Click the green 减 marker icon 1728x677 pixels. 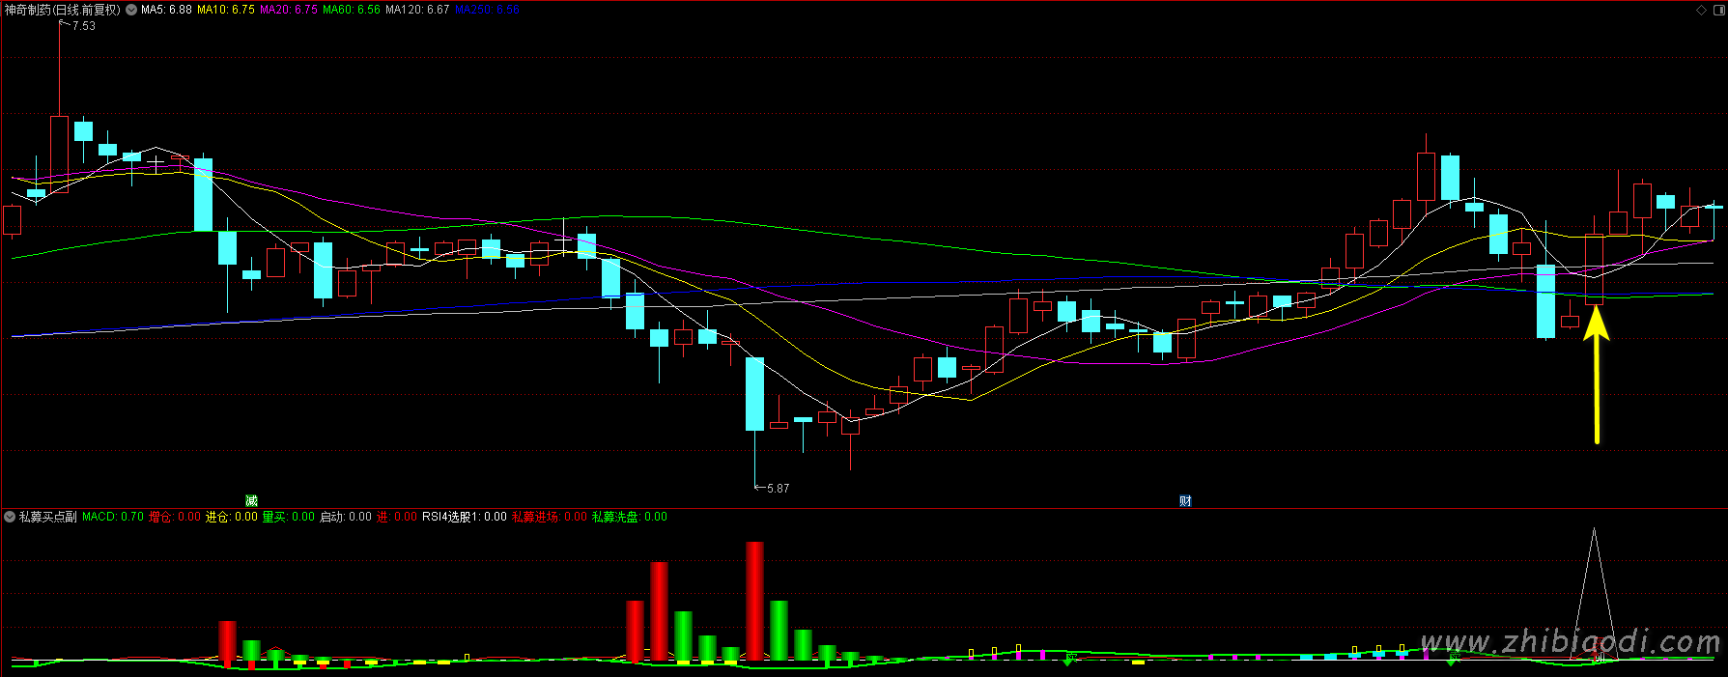(x=251, y=500)
